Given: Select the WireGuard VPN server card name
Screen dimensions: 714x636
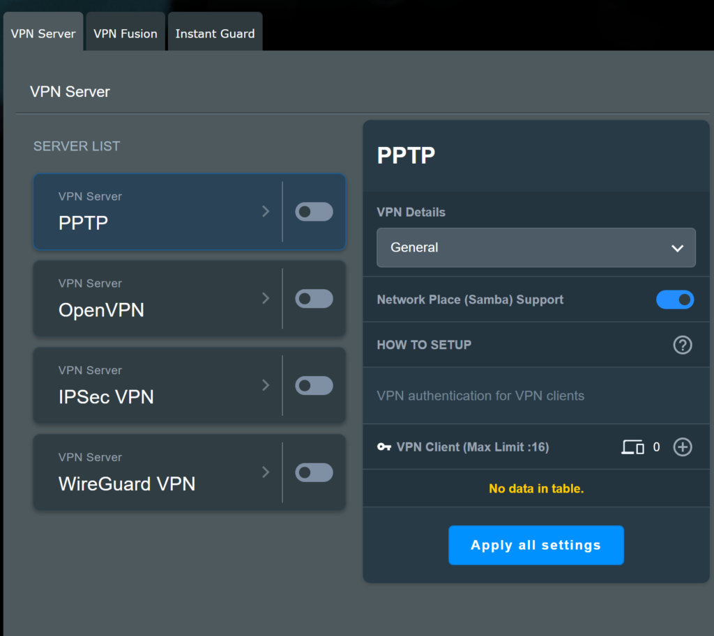Looking at the screenshot, I should [x=127, y=483].
